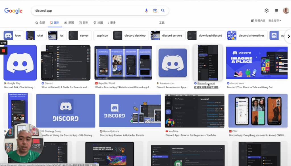Click 'Benefits of Using the Discord App' title
The height and width of the screenshot is (166, 291).
(67, 135)
